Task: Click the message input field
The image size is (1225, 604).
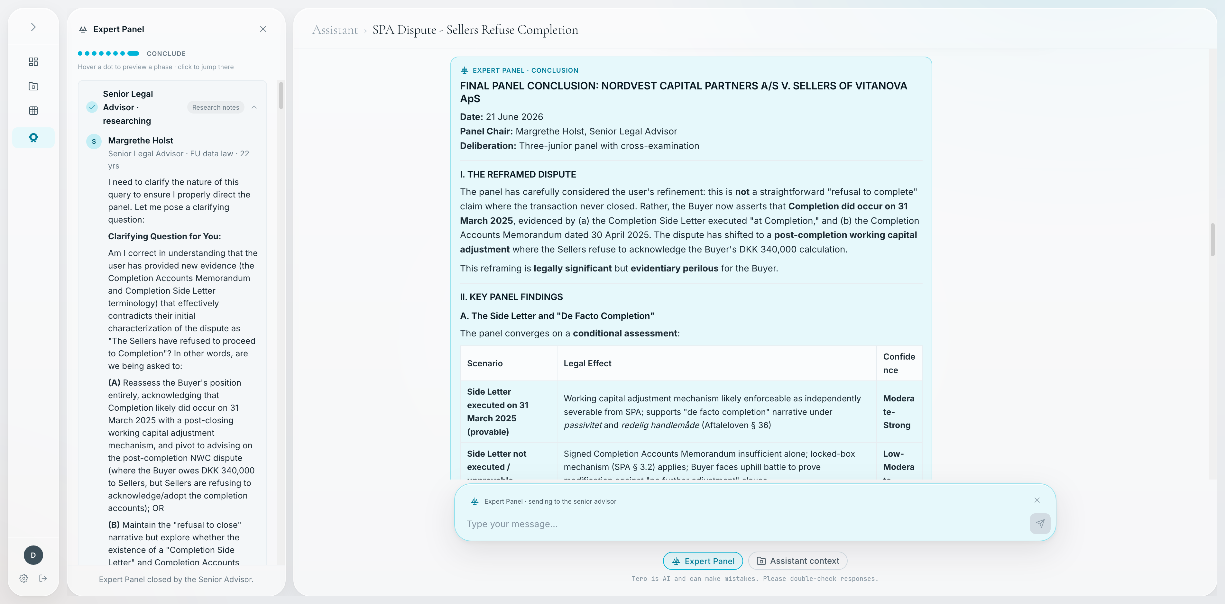Action: click(744, 524)
